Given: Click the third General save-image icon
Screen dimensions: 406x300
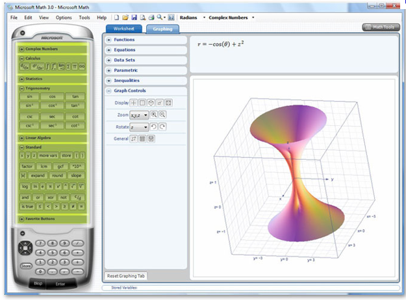Looking at the screenshot, I should (x=151, y=139).
